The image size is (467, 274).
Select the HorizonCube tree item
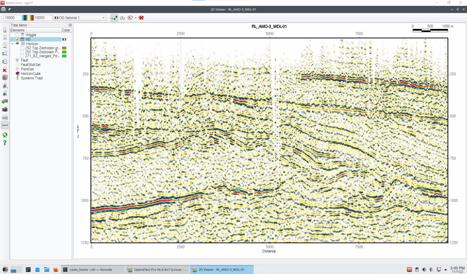coord(30,74)
